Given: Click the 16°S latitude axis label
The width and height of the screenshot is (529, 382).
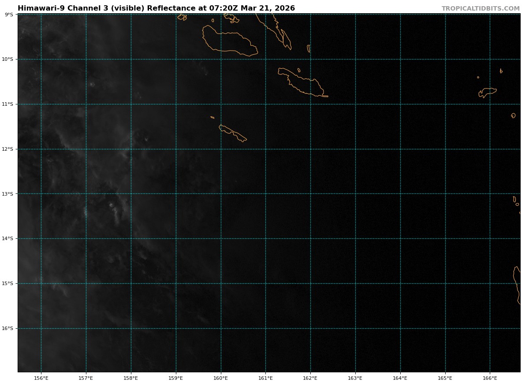Looking at the screenshot, I should pyautogui.click(x=8, y=328).
